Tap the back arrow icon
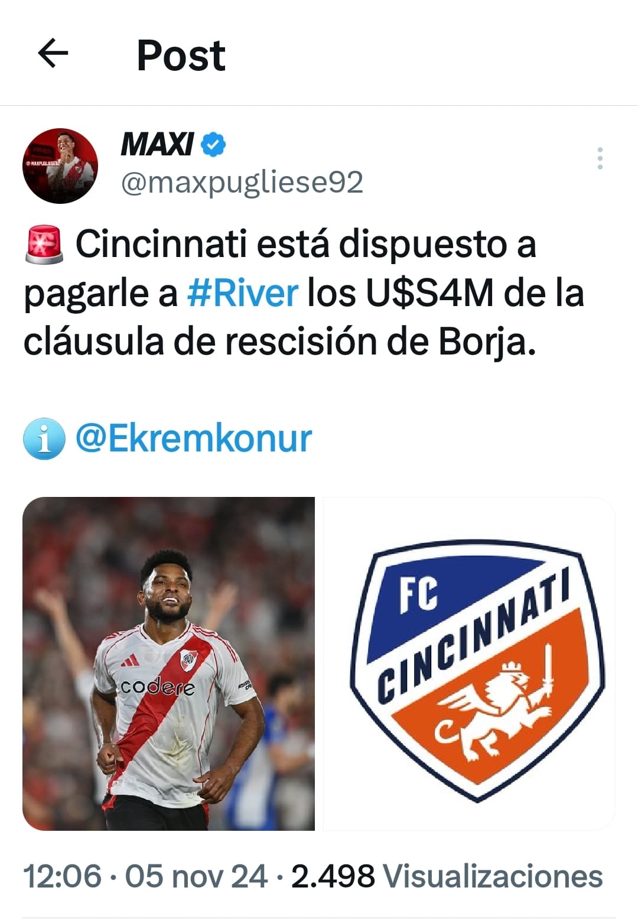 (53, 54)
